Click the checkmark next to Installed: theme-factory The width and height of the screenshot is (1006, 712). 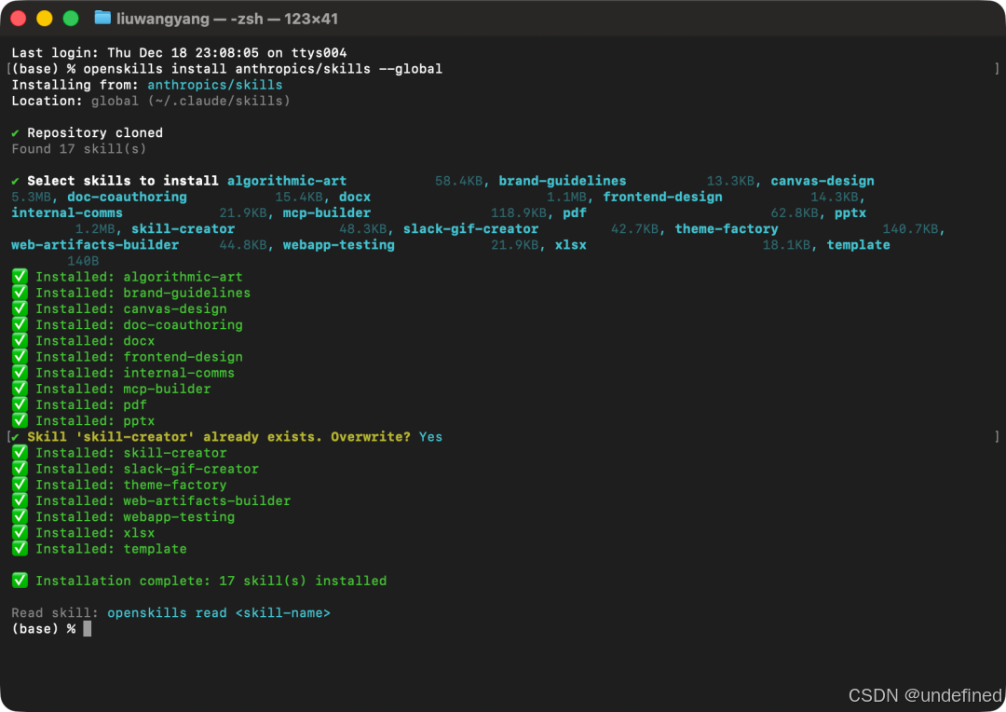coord(20,484)
